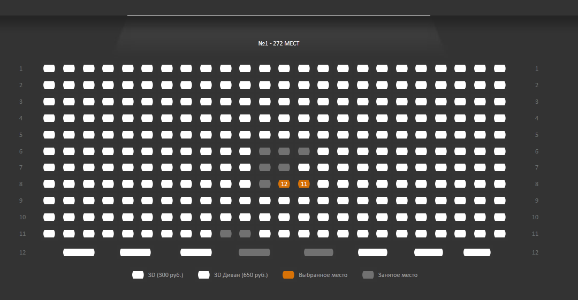This screenshot has width=578, height=300.
Task: Select the leftmost seat in row 8
Action: point(49,184)
